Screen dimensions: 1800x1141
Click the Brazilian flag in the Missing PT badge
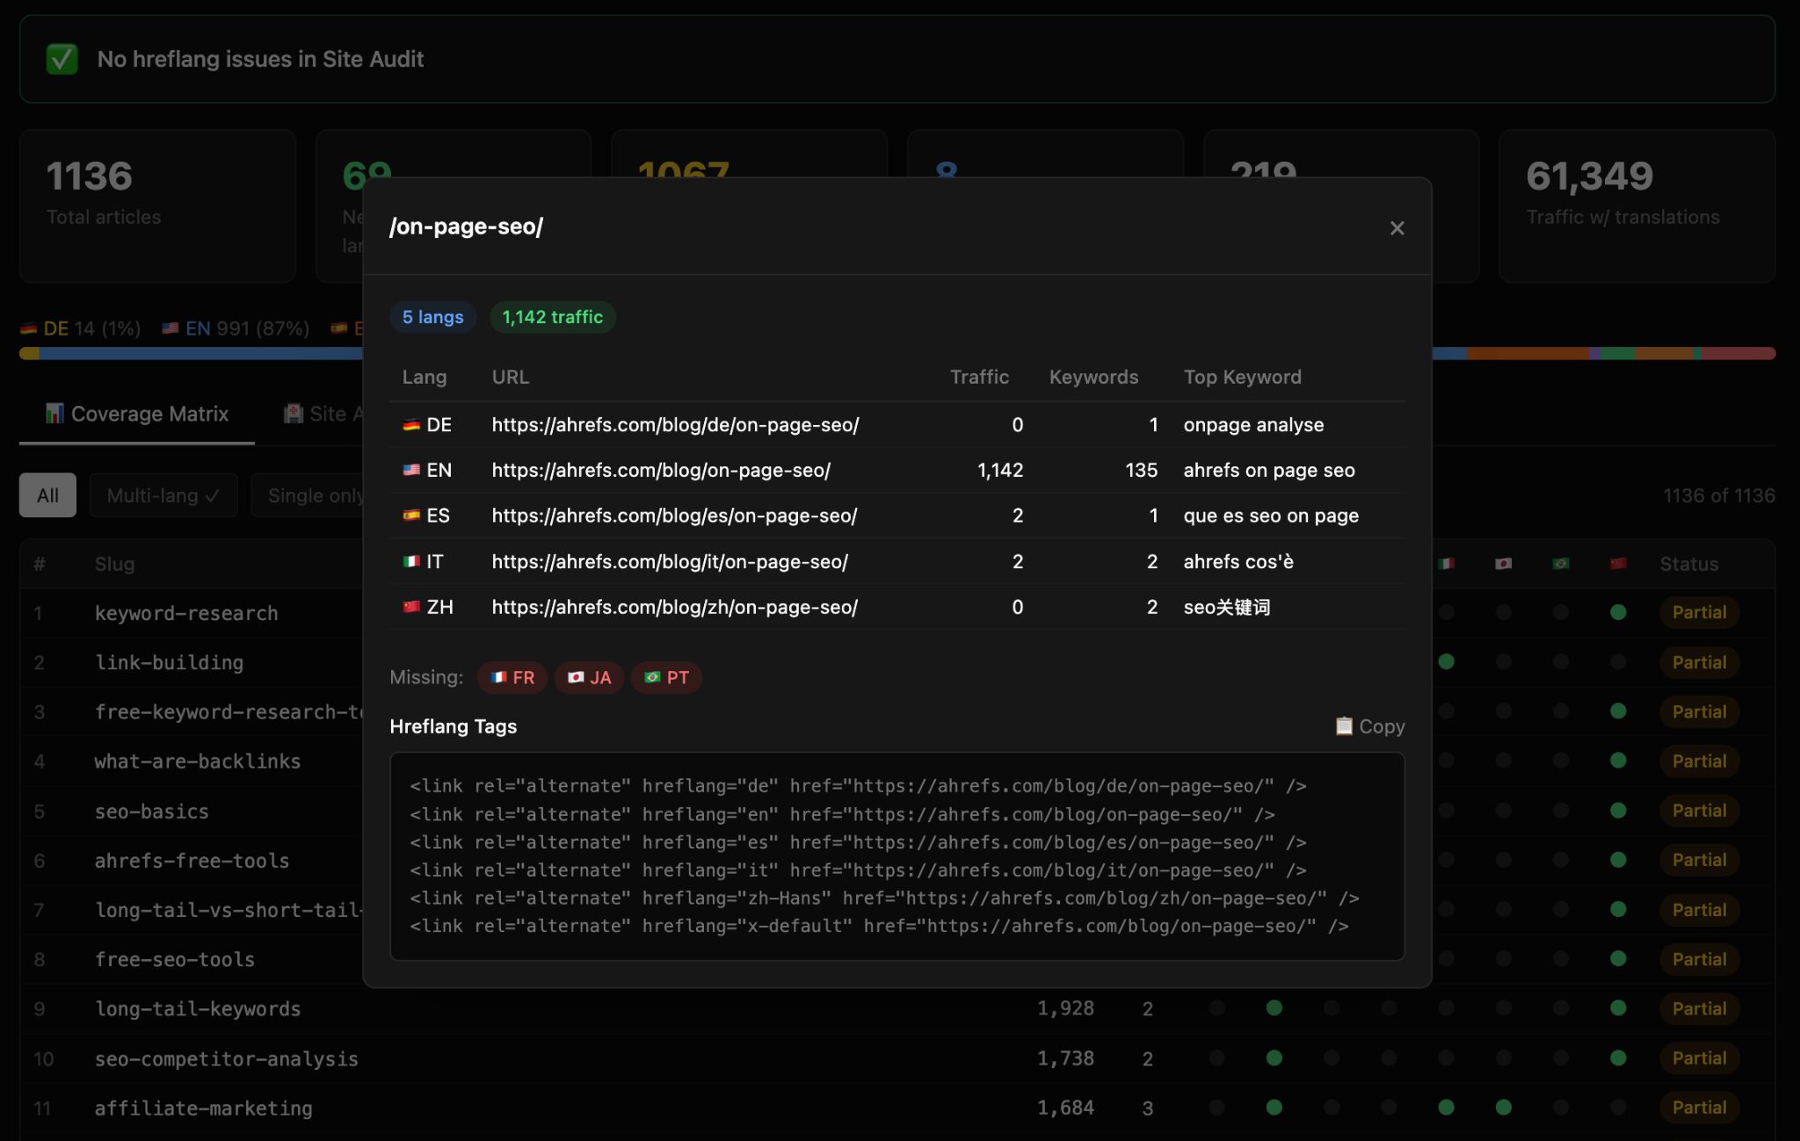point(652,677)
